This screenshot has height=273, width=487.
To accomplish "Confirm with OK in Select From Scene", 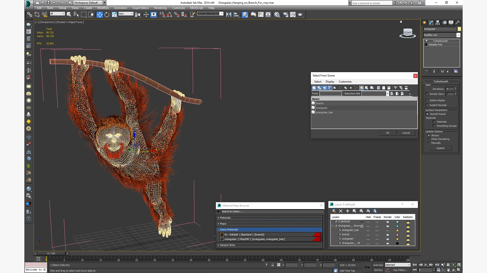I will click(388, 133).
